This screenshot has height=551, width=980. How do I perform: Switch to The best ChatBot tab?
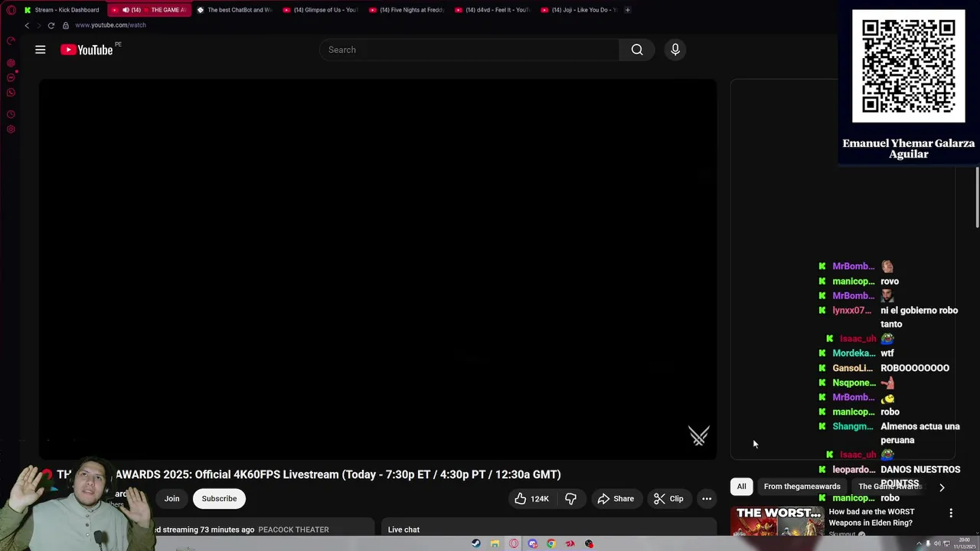point(234,10)
